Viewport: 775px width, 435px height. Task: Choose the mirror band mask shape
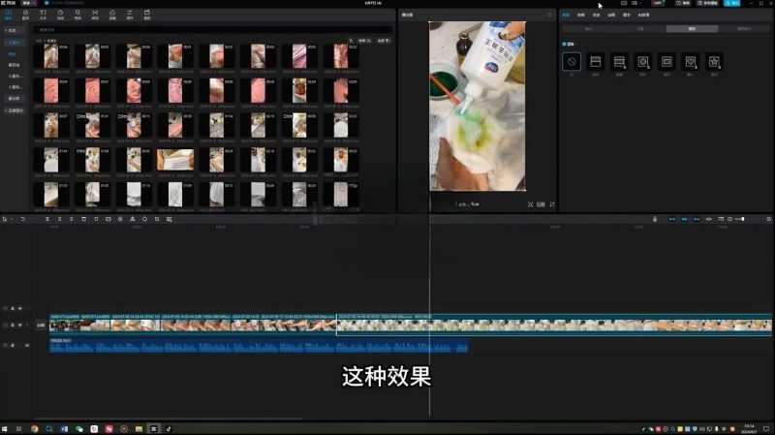[x=619, y=62]
